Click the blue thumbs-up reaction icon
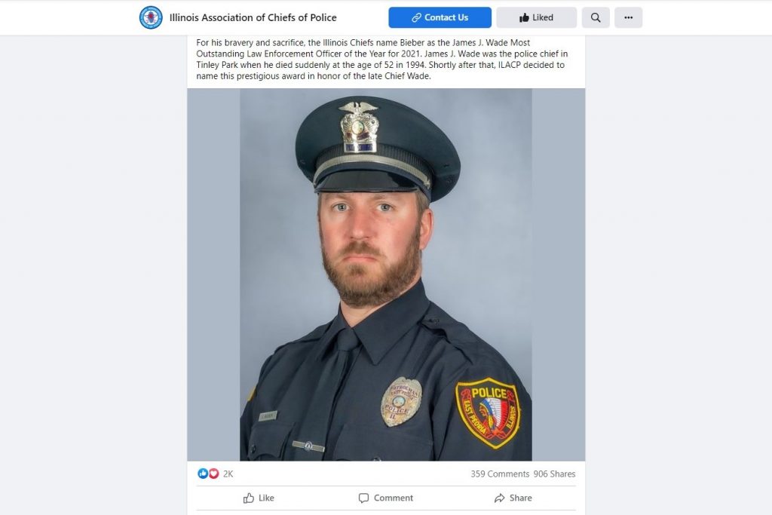Screen dimensions: 772x515 point(202,474)
